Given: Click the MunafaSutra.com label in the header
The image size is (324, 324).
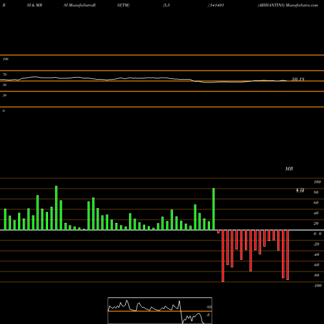Looking at the screenshot, I should (302, 5).
